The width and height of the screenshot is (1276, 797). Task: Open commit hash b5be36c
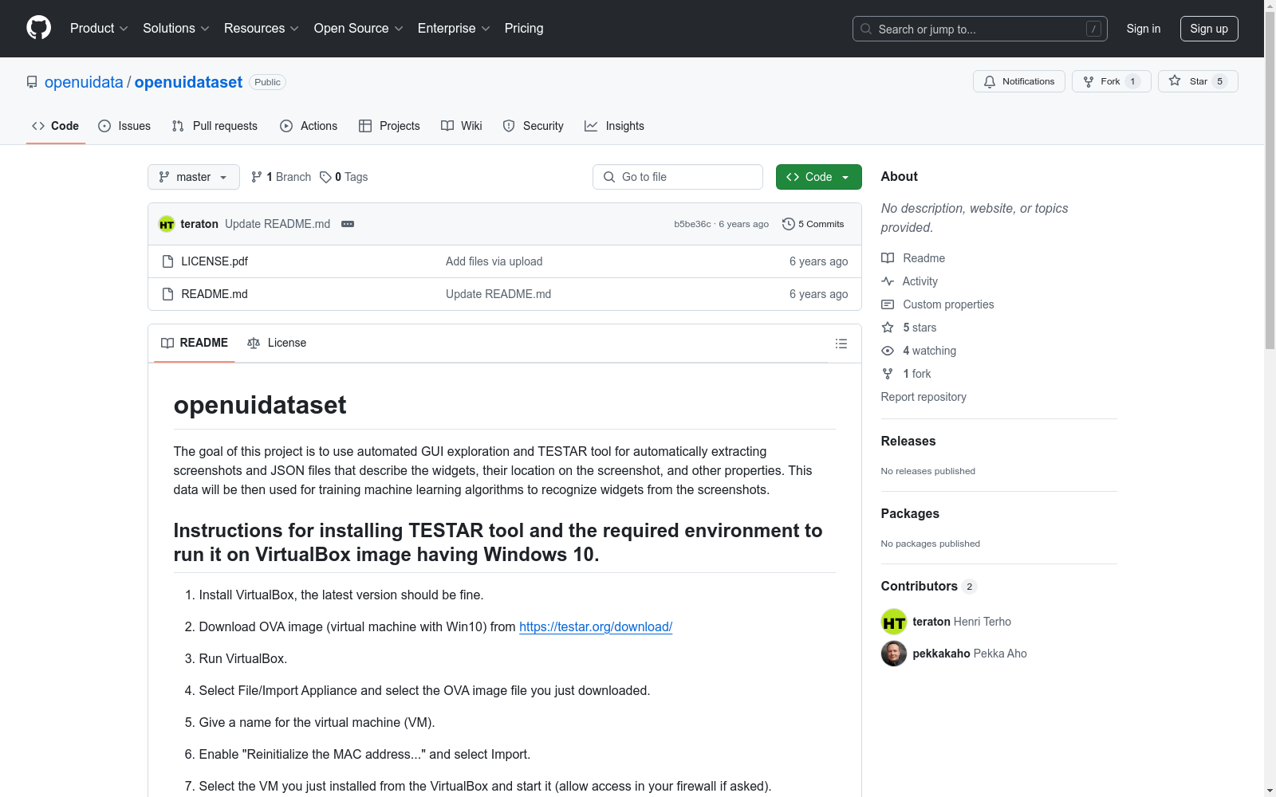[x=692, y=224]
